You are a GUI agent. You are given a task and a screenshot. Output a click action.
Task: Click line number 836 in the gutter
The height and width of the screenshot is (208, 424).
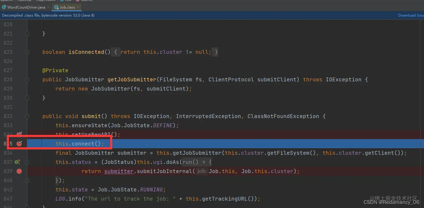pos(8,153)
